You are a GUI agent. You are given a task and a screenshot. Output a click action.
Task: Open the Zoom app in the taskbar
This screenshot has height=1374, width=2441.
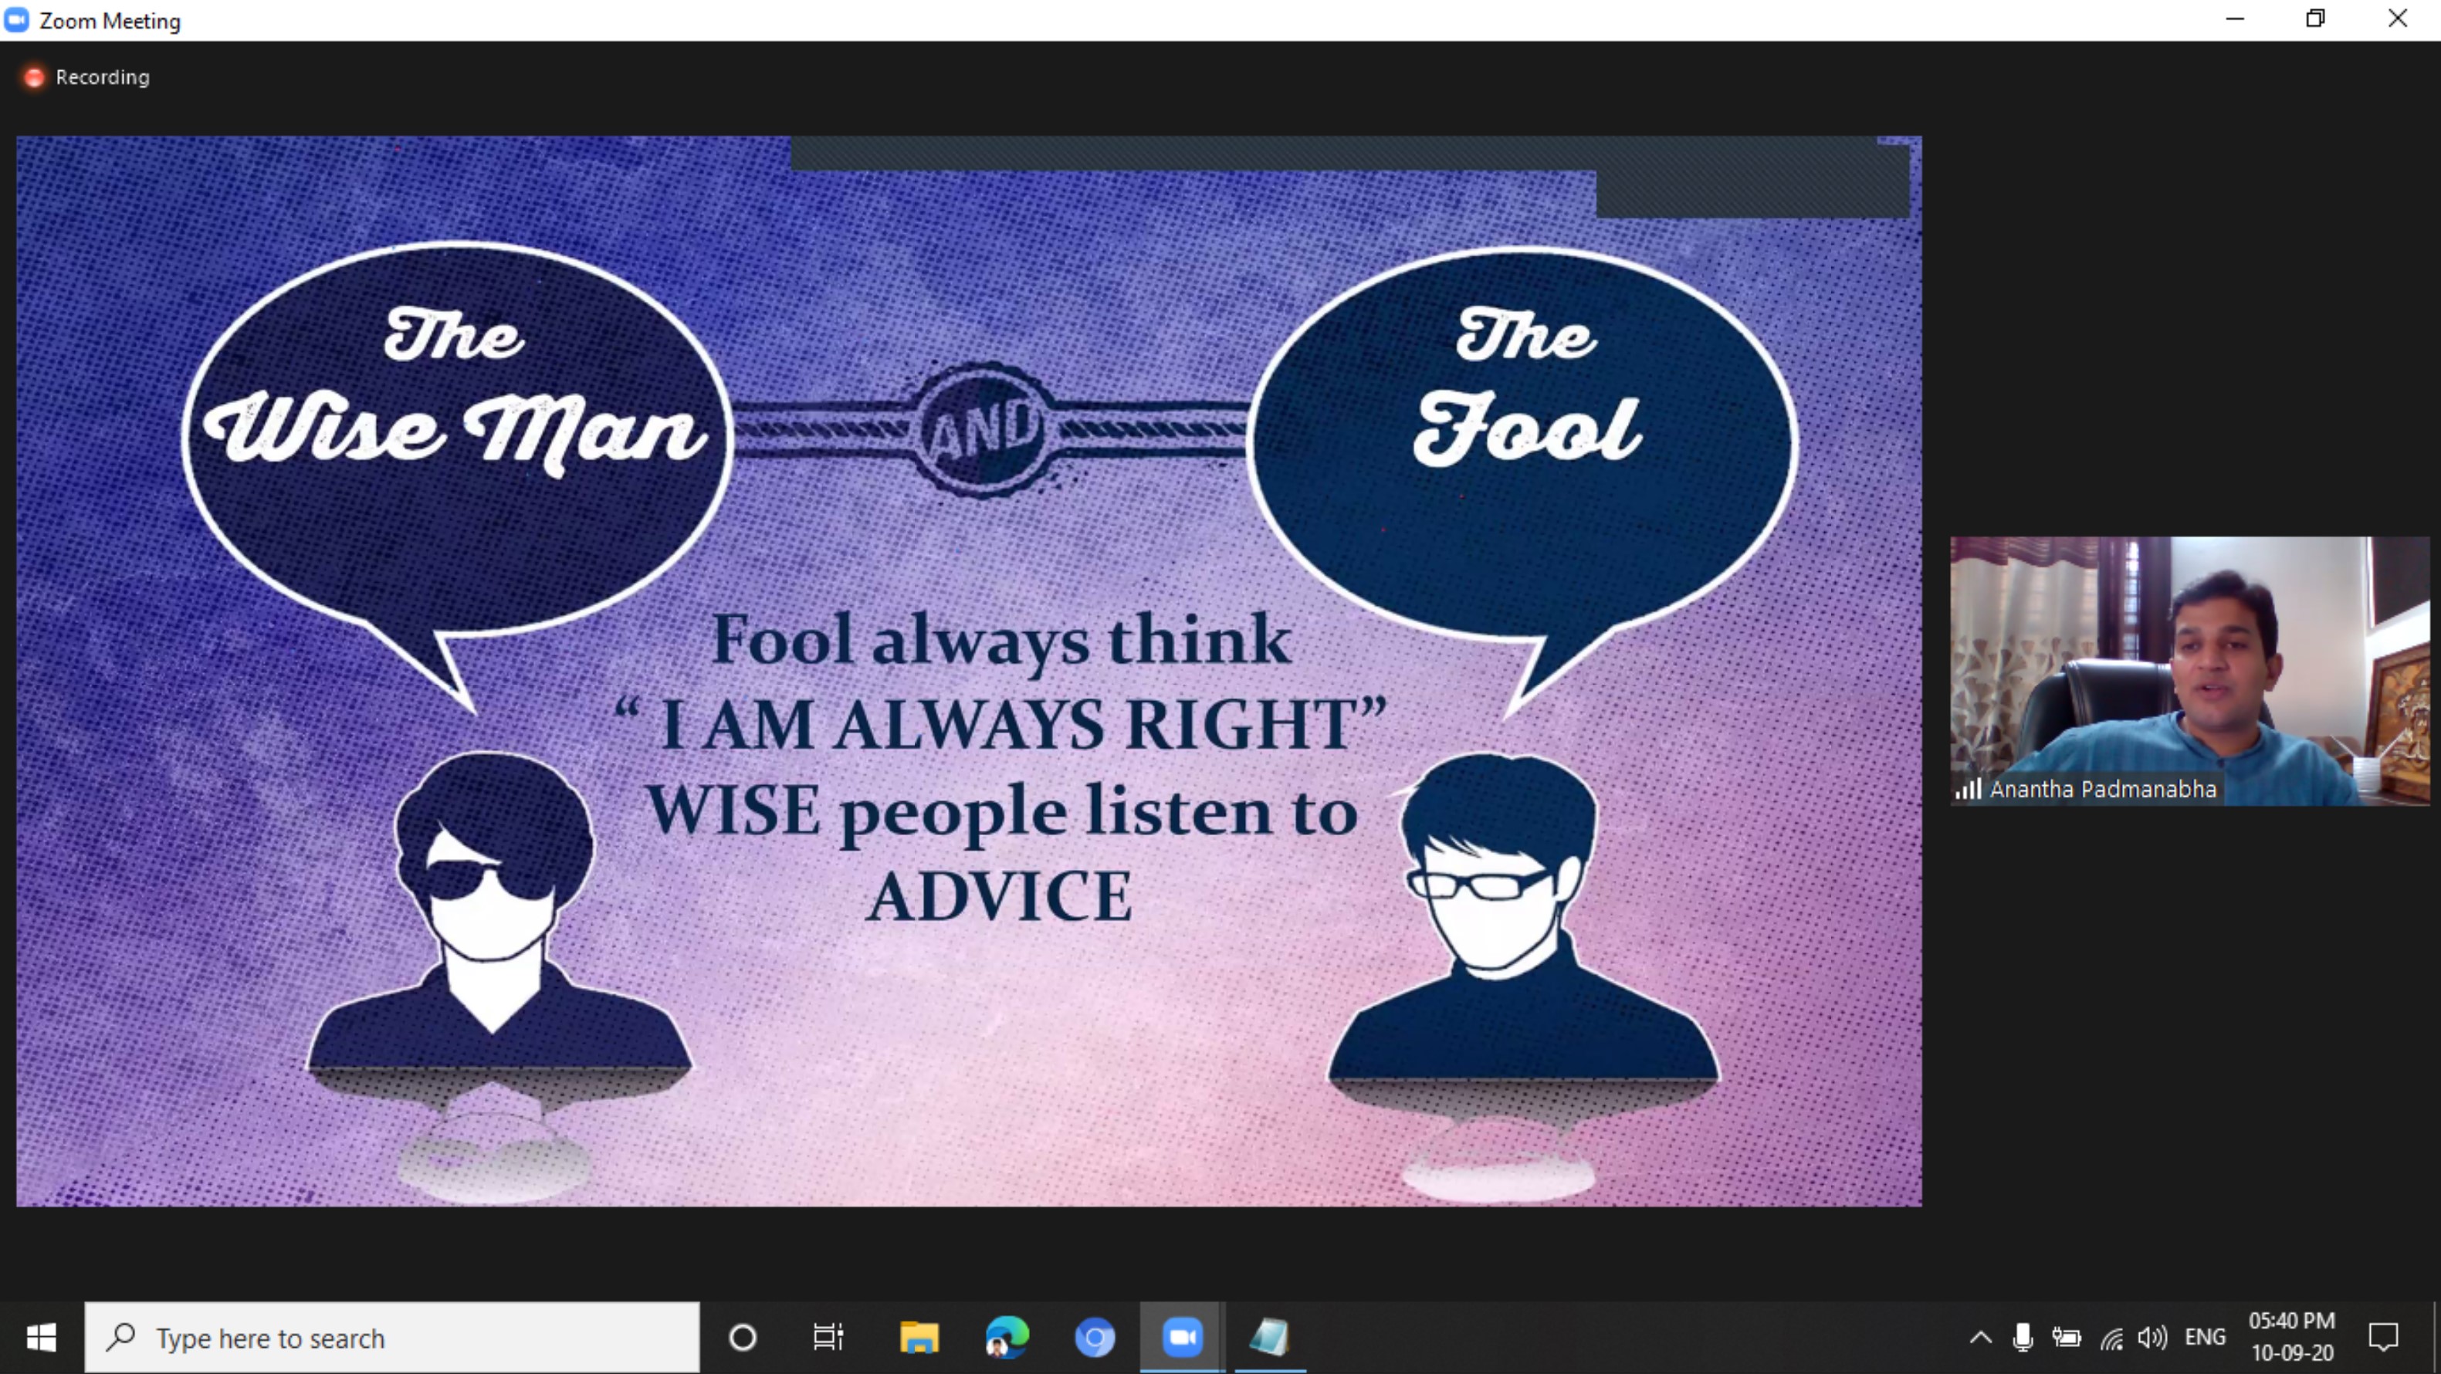pos(1182,1337)
